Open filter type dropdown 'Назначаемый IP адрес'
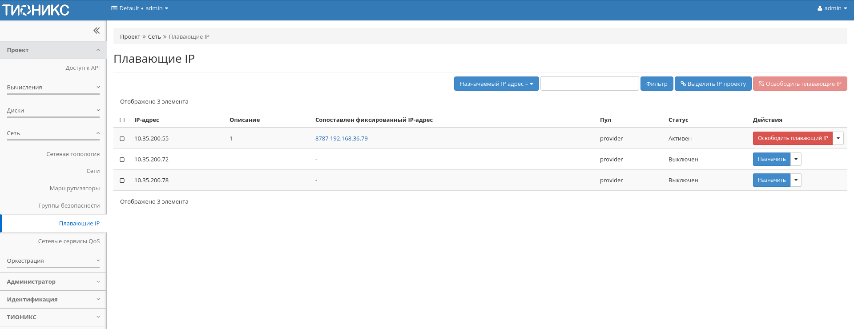Viewport: 854px width, 329px height. pyautogui.click(x=496, y=84)
